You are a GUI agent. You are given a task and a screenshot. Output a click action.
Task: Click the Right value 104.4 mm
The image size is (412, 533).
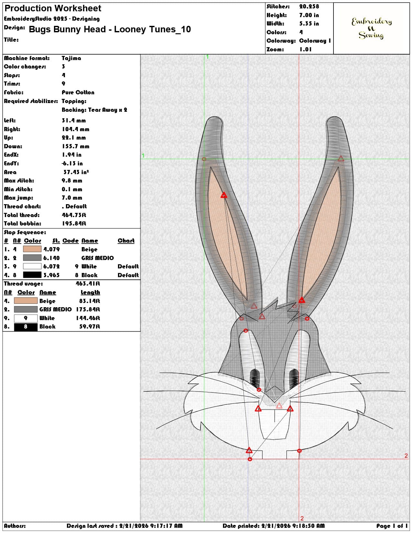pos(76,129)
